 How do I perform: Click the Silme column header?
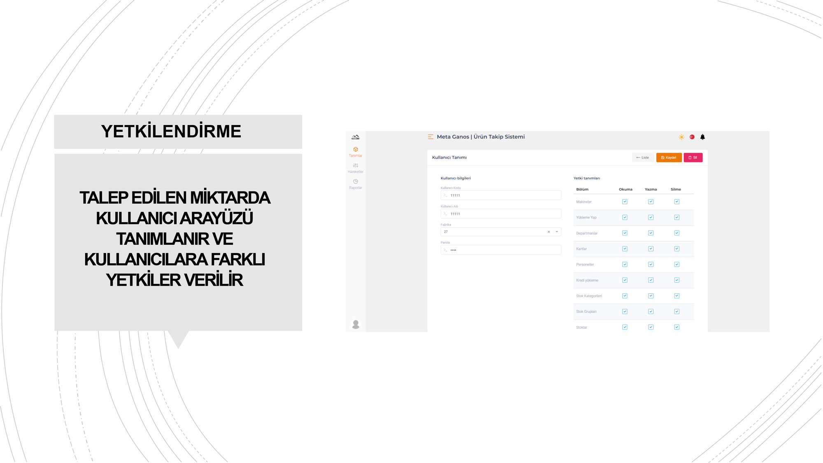tap(676, 189)
